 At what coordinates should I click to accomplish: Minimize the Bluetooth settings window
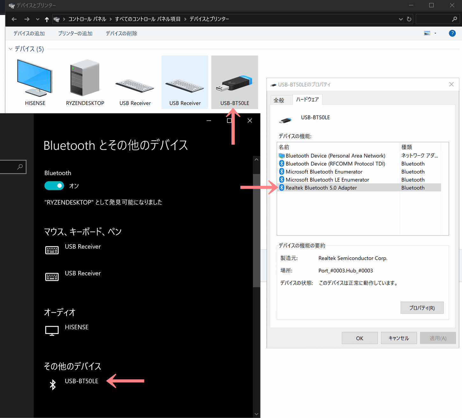[209, 121]
